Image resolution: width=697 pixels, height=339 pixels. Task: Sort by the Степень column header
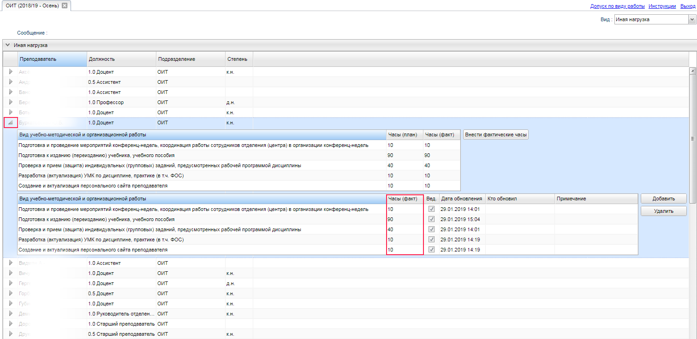coord(239,59)
